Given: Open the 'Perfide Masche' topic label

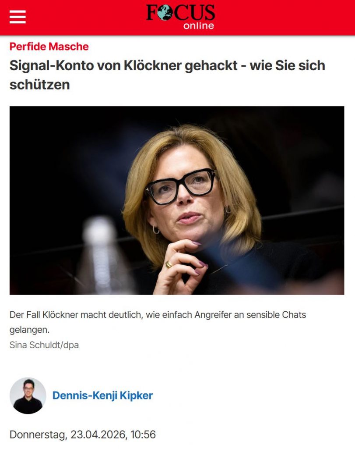Looking at the screenshot, I should point(49,46).
